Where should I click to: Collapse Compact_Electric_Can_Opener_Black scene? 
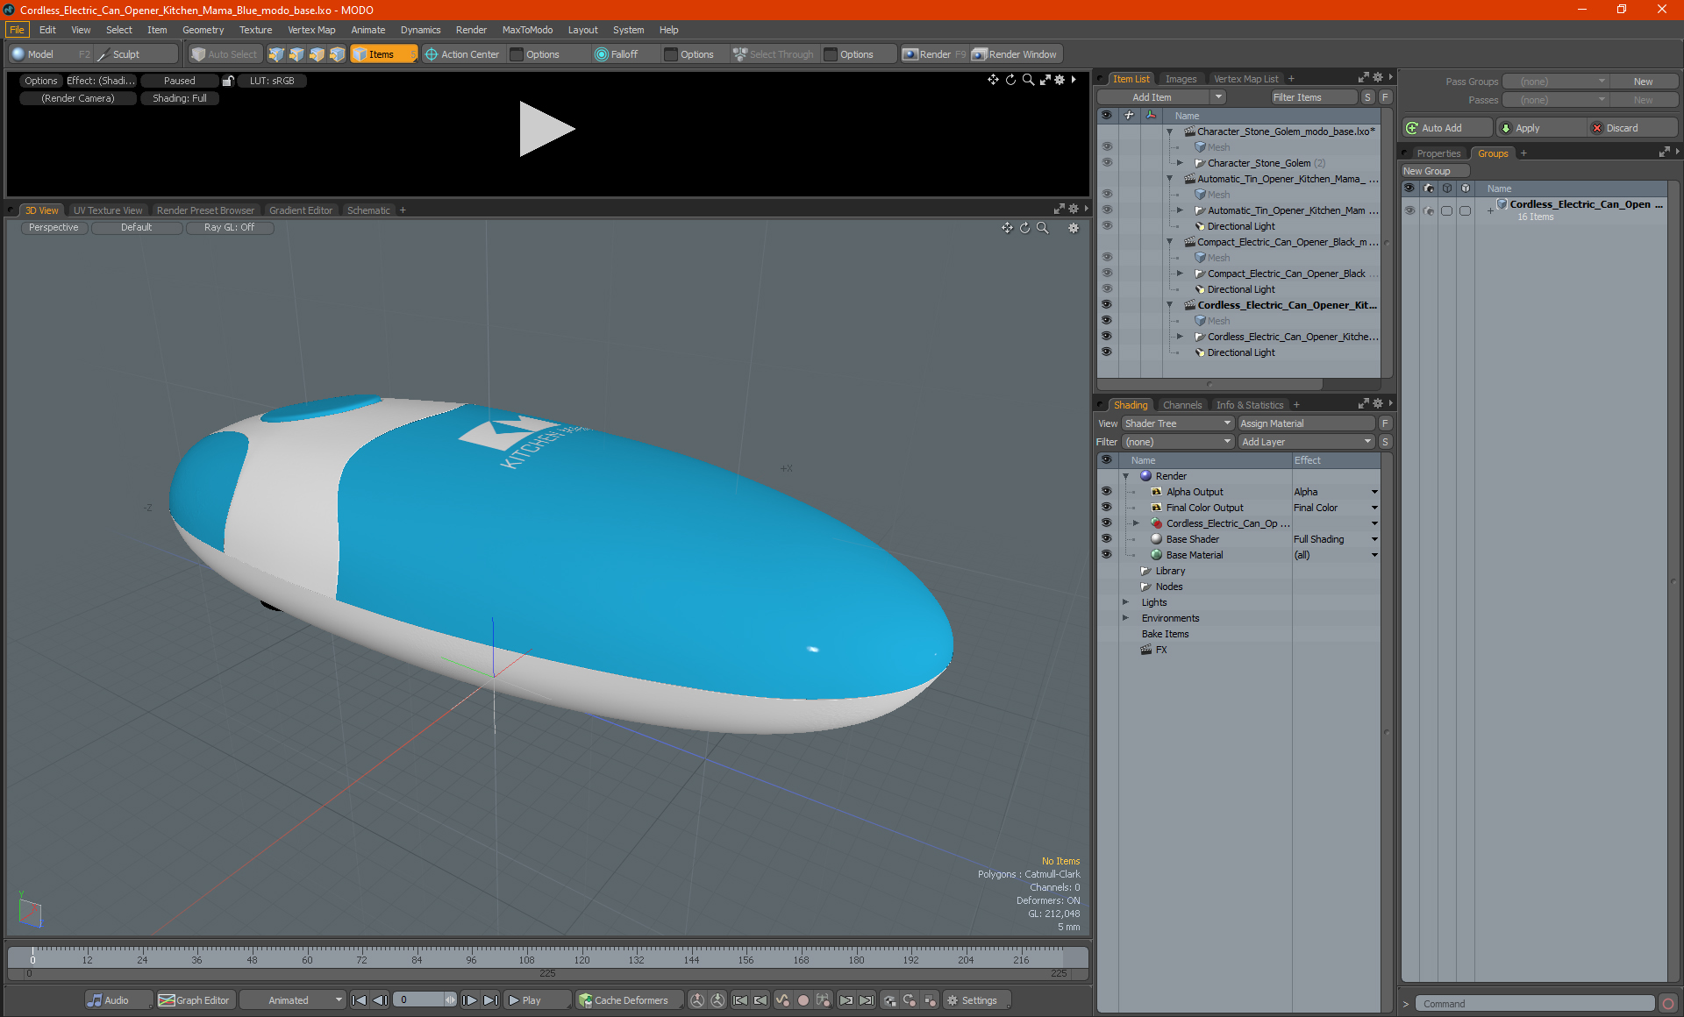[x=1169, y=242]
